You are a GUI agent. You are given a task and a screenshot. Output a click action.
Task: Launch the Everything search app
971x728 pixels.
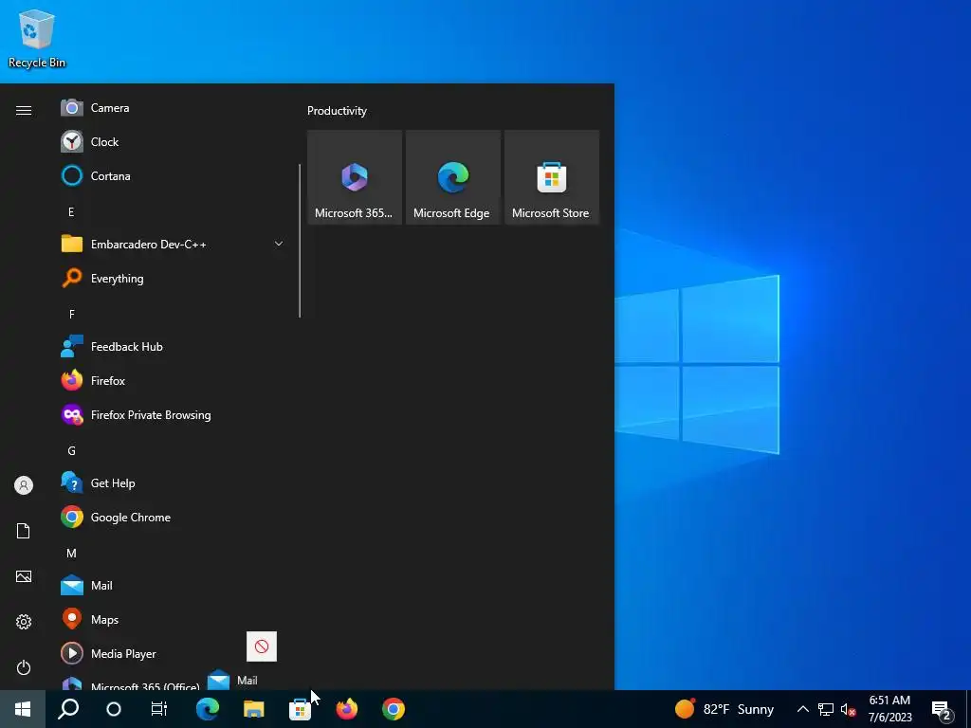point(173,279)
